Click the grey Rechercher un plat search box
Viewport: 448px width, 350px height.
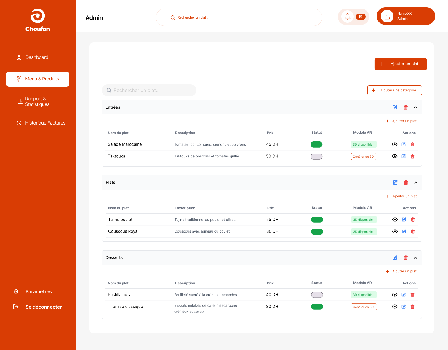click(149, 90)
